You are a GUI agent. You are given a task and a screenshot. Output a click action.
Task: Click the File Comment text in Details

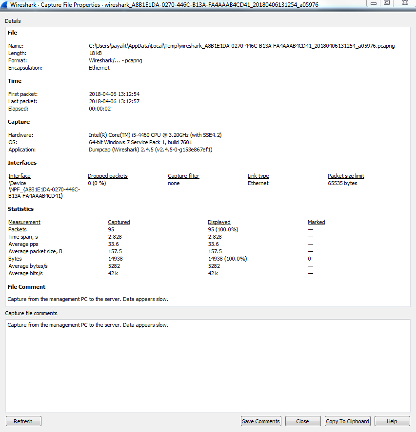click(x=88, y=299)
